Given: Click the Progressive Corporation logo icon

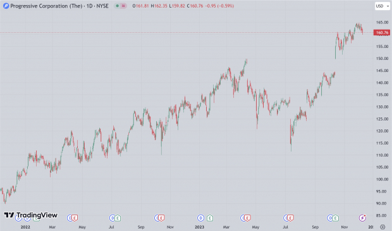Looking at the screenshot, I should (6, 6).
